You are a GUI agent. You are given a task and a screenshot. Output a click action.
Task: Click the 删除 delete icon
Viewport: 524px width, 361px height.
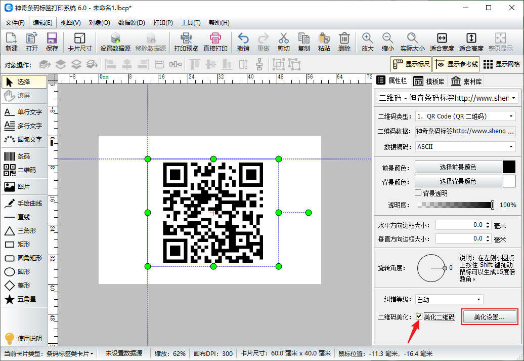(344, 42)
